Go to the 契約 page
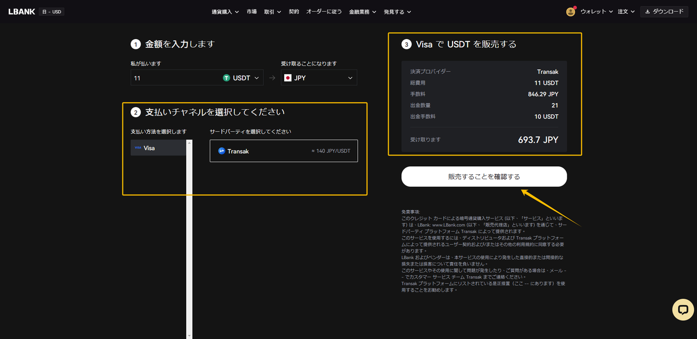The height and width of the screenshot is (339, 697). [294, 11]
